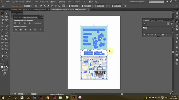Open the Файл menu

[x=8, y=2]
